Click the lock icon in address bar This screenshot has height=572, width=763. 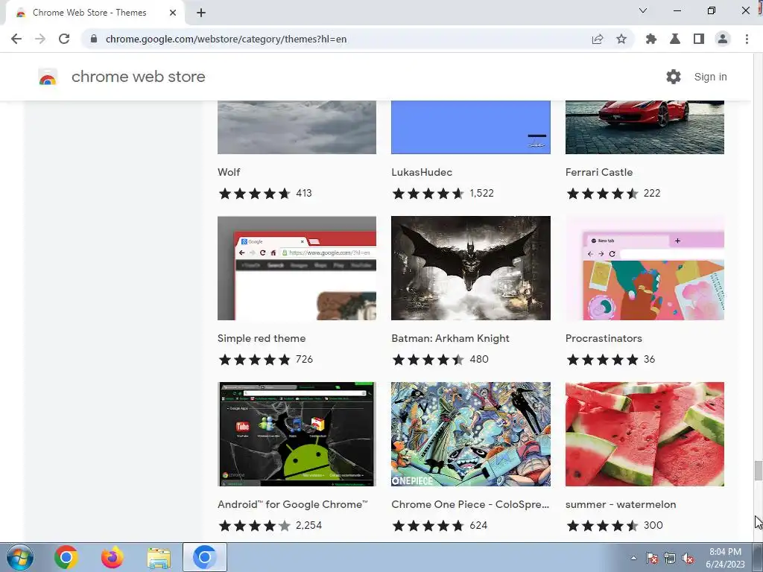click(x=94, y=39)
